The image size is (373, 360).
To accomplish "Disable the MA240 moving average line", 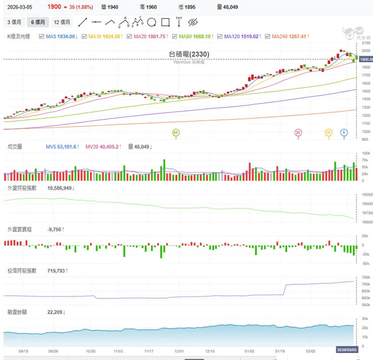I will point(268,36).
